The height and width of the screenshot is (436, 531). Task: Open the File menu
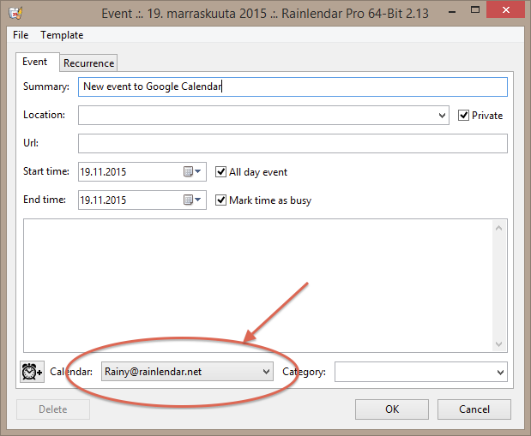(x=21, y=35)
